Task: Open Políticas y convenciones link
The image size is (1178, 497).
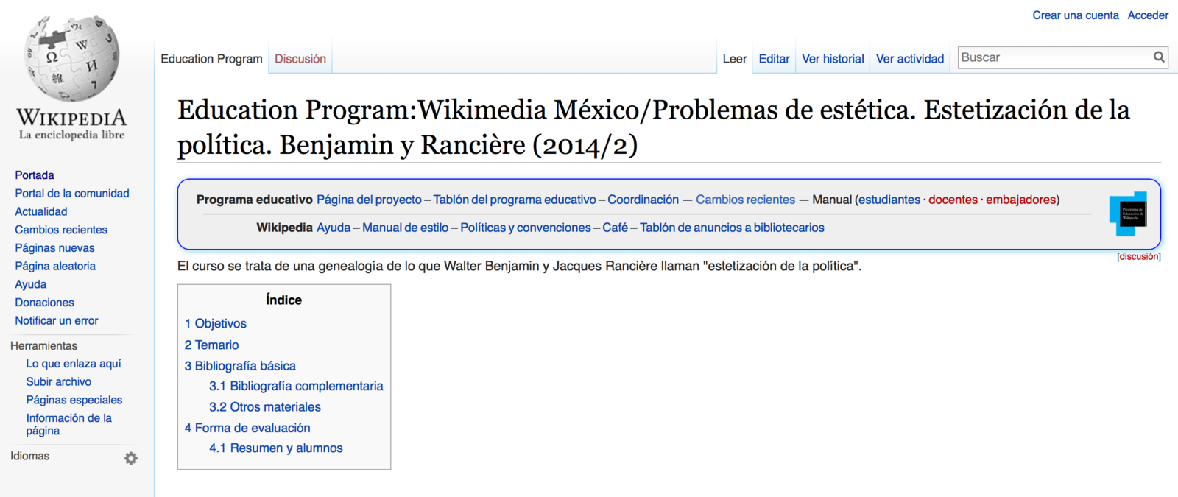Action: (526, 228)
